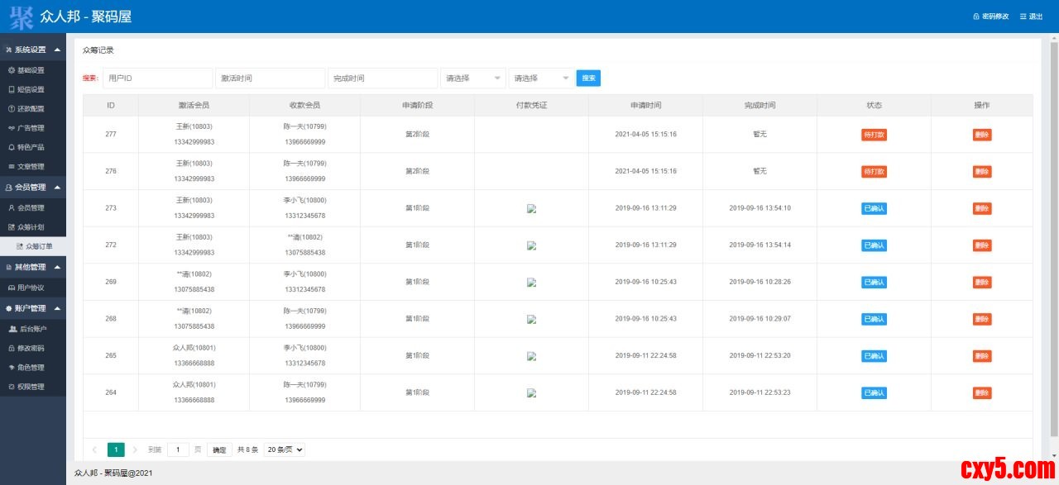Go to 众筹计划 menu item

[31, 227]
